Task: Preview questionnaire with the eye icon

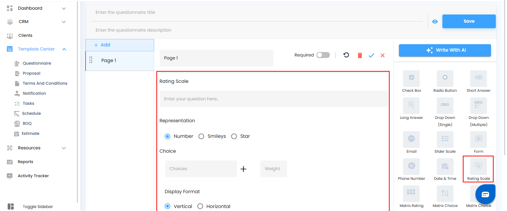Action: 435,22
